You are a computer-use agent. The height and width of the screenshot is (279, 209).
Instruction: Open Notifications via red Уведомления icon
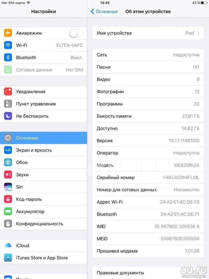pyautogui.click(x=8, y=91)
